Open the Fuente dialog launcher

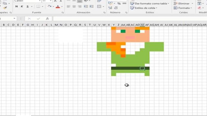click(63, 13)
